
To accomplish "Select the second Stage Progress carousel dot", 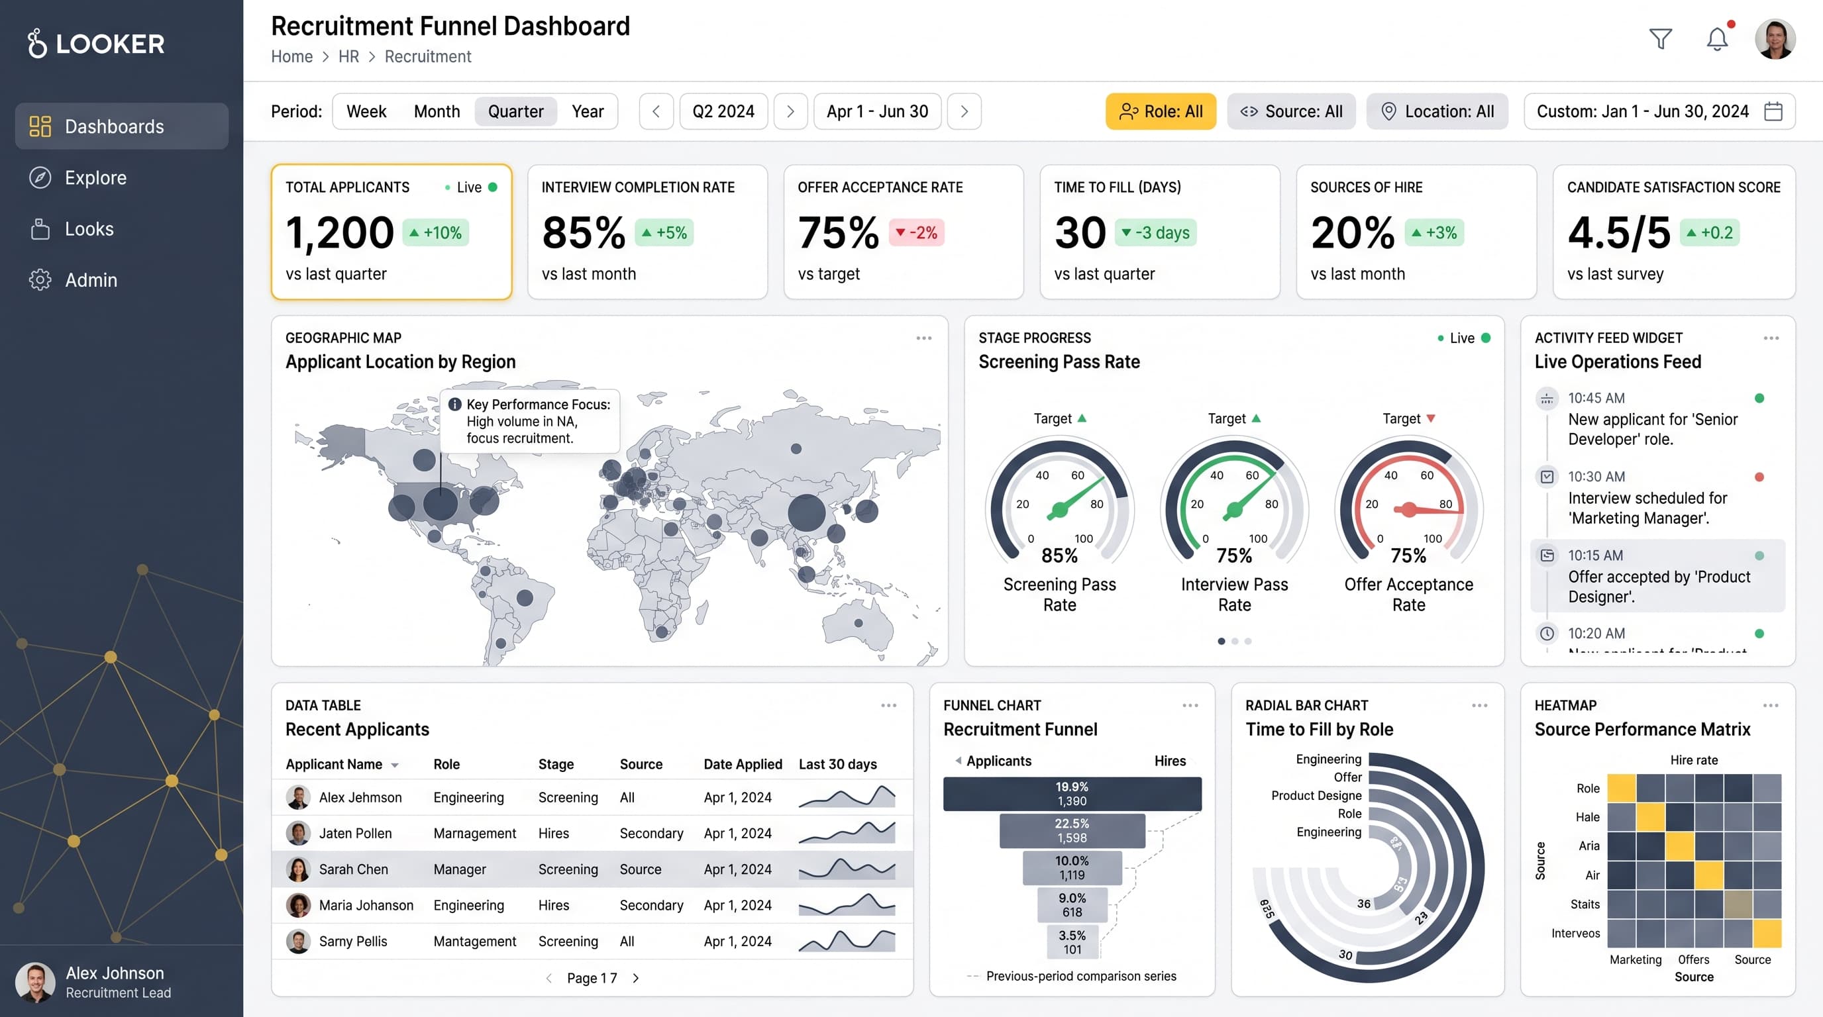I will pyautogui.click(x=1235, y=641).
